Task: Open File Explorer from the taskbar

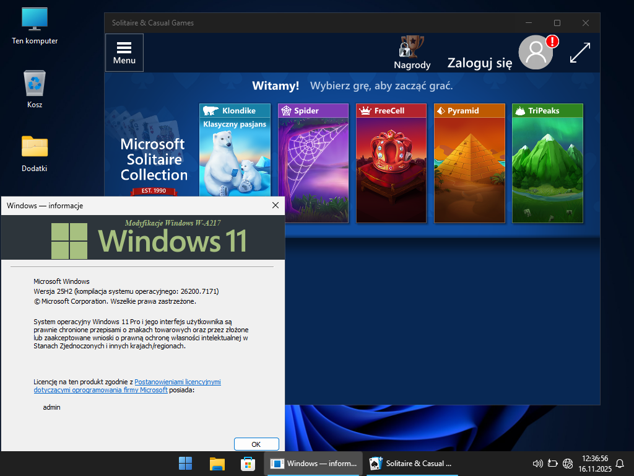Action: 217,464
